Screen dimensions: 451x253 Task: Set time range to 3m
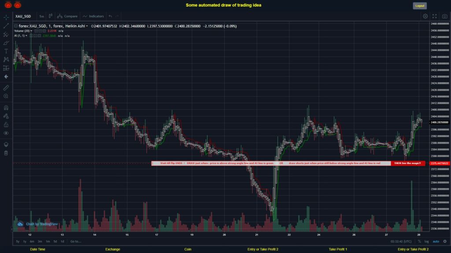pos(40,242)
